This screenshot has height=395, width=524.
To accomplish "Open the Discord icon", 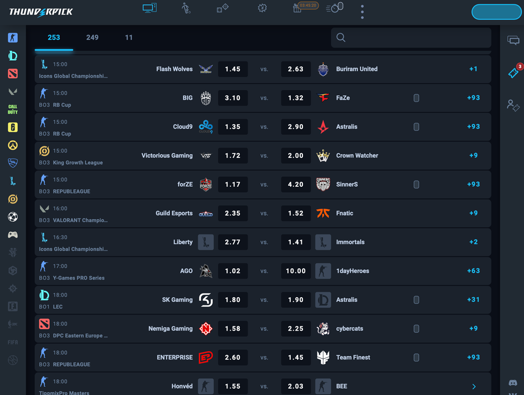I will [x=512, y=382].
